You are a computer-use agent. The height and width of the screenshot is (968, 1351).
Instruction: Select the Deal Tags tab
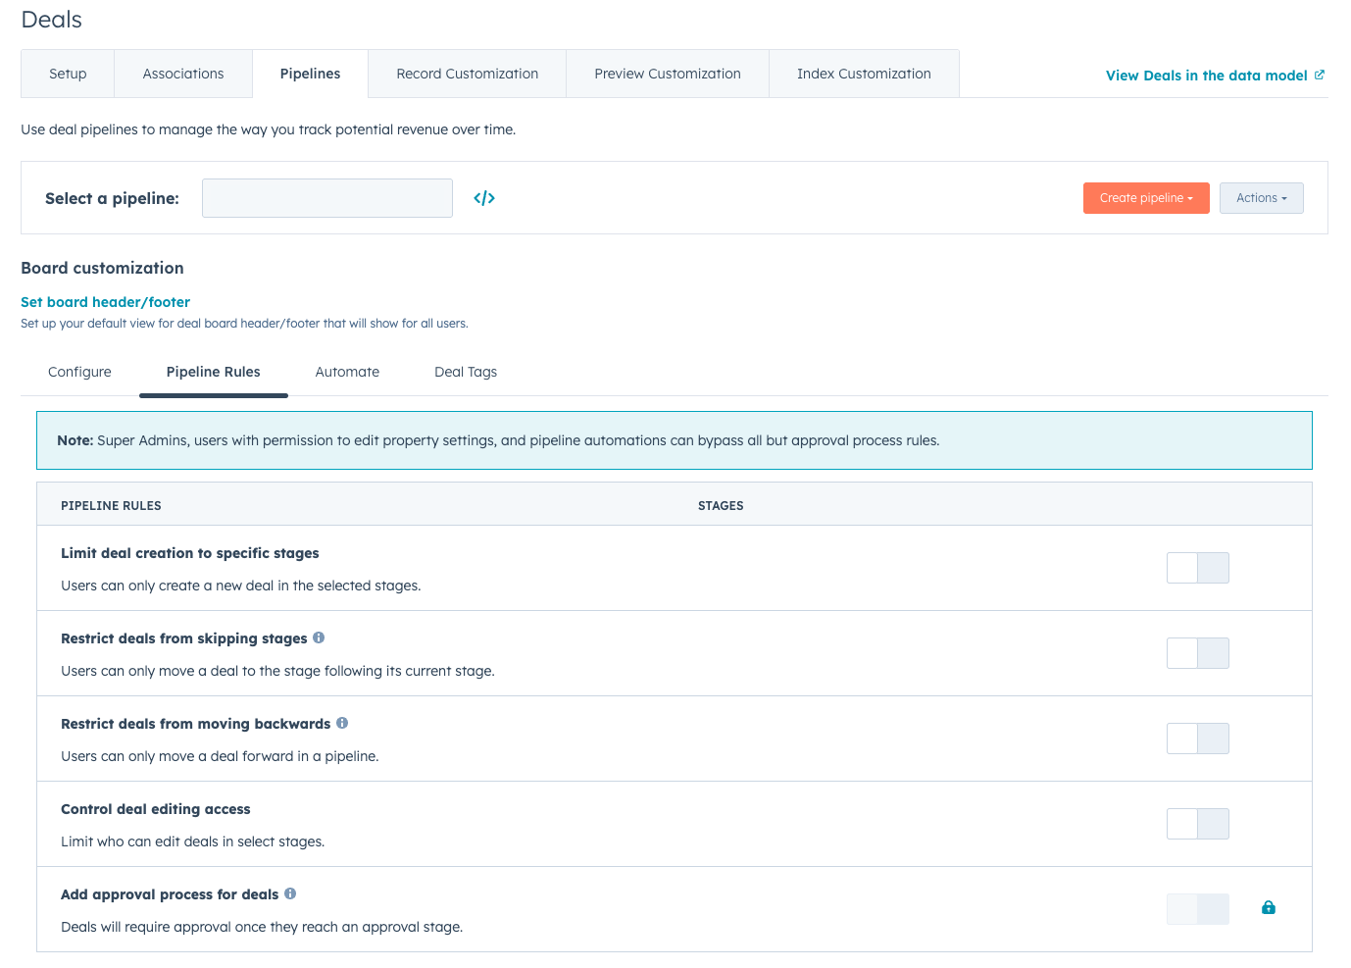coord(466,372)
